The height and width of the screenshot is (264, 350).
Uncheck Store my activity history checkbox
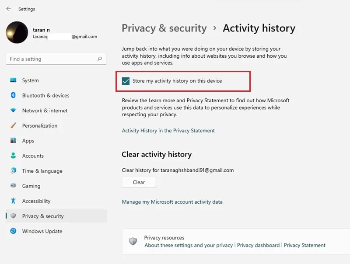pyautogui.click(x=126, y=81)
